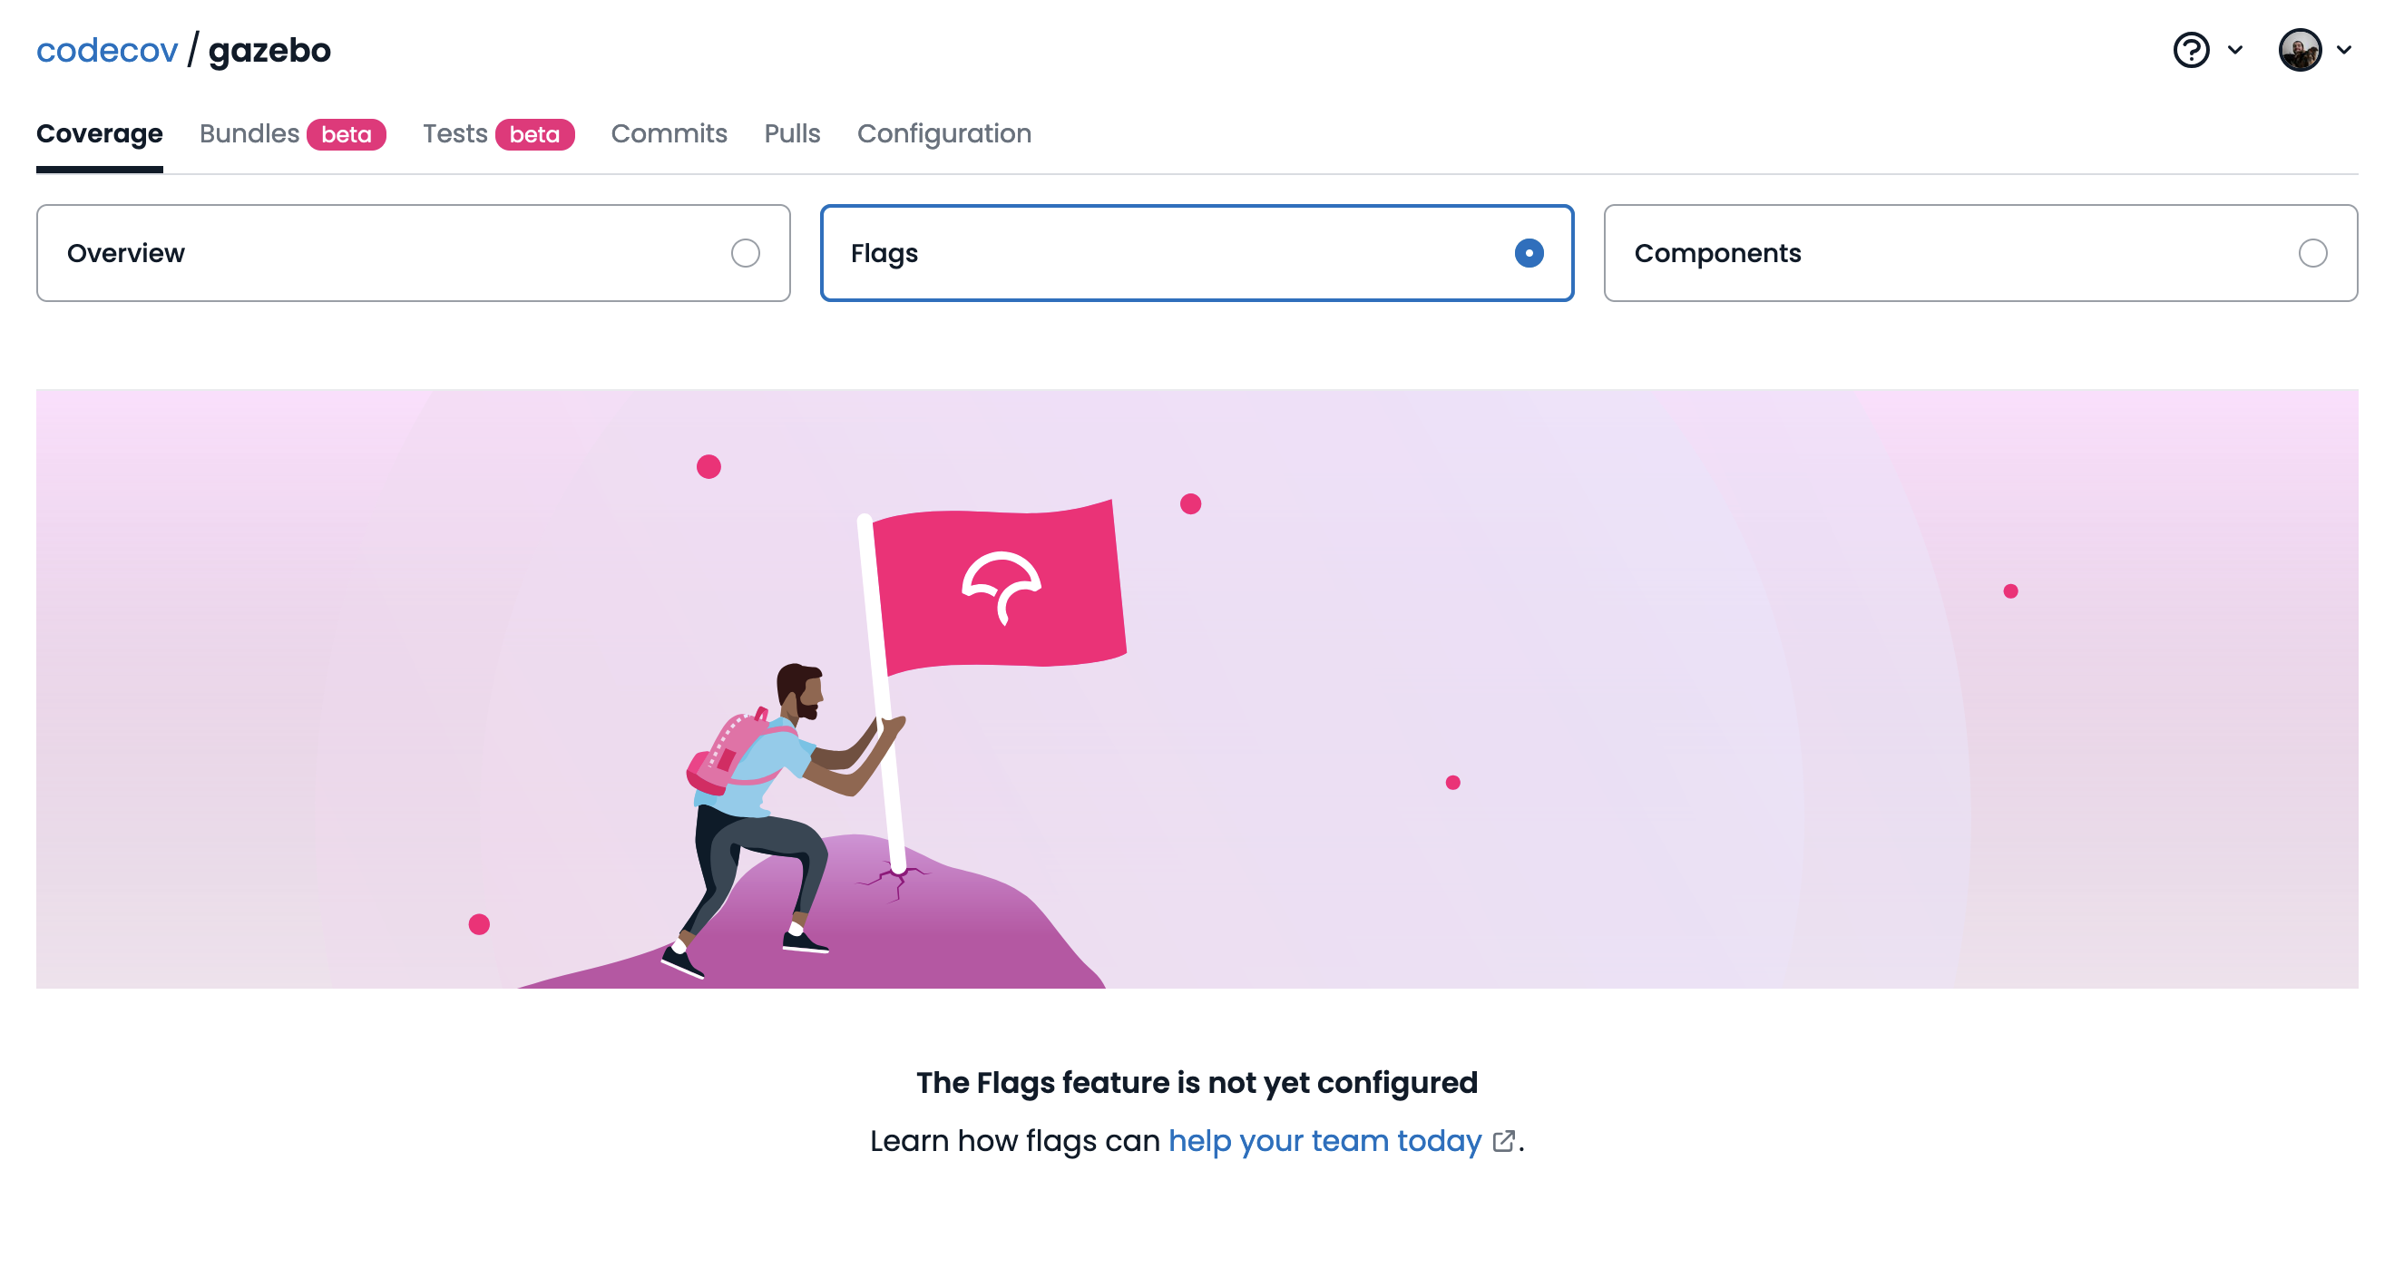Image resolution: width=2404 pixels, height=1268 pixels.
Task: Open the help question mark icon
Action: click(x=2190, y=50)
